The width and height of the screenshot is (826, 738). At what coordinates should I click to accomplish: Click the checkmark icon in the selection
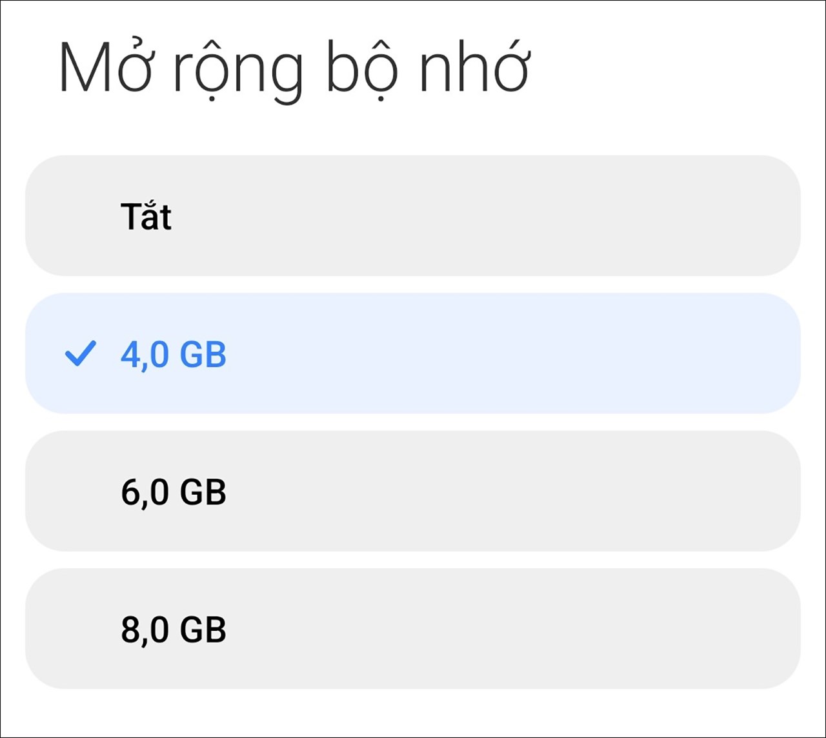tap(81, 353)
